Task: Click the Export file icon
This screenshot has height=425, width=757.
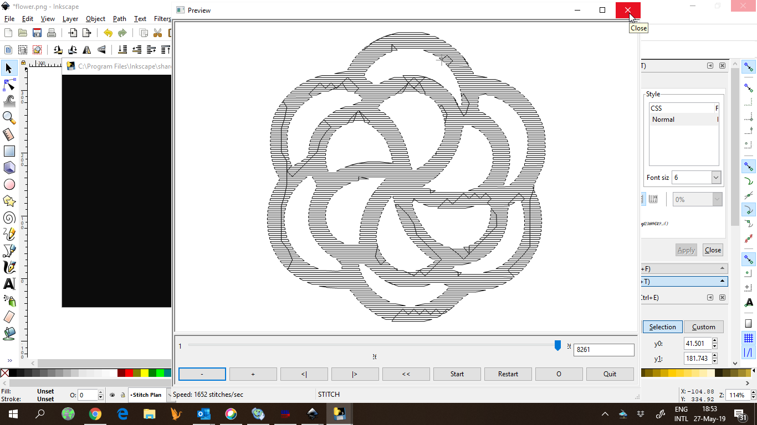Action: (x=87, y=33)
